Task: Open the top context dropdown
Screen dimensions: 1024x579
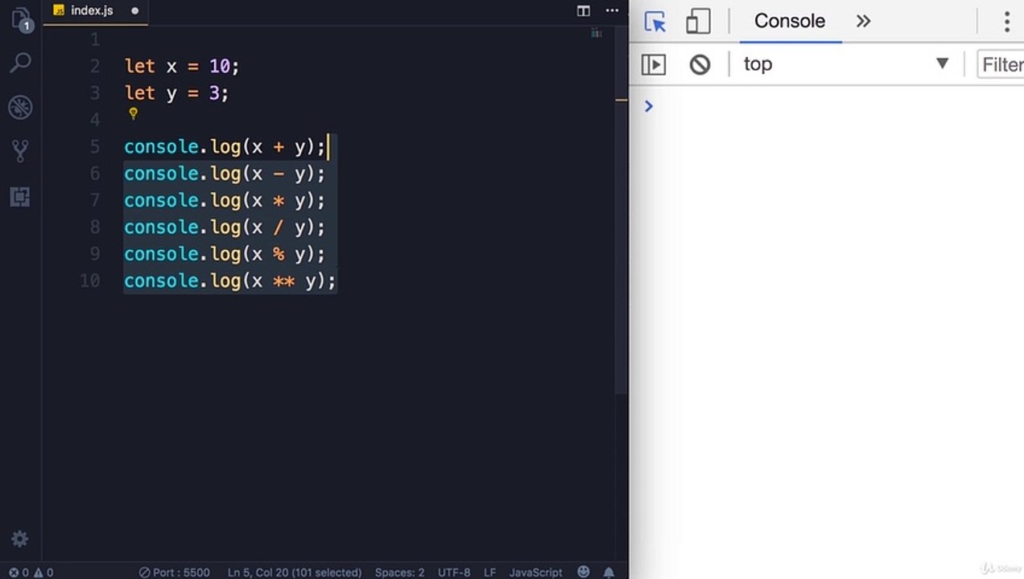Action: [x=846, y=64]
